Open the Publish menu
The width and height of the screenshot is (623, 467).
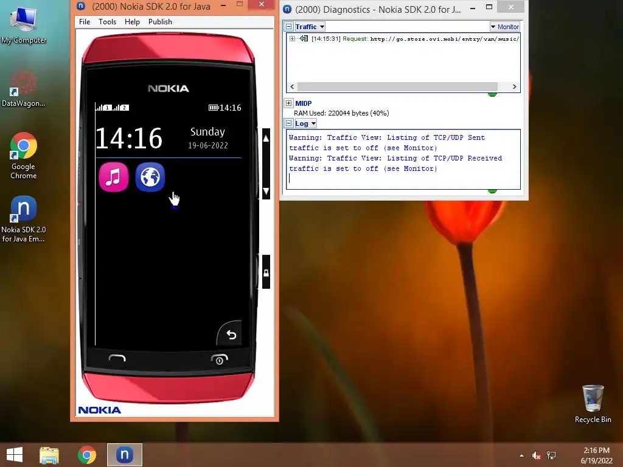(160, 22)
